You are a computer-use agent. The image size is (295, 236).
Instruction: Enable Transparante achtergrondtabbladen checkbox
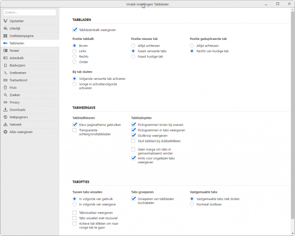tap(75, 130)
